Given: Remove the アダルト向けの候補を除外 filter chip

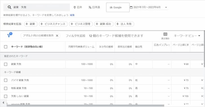Looking at the screenshot, I should (x=57, y=36).
